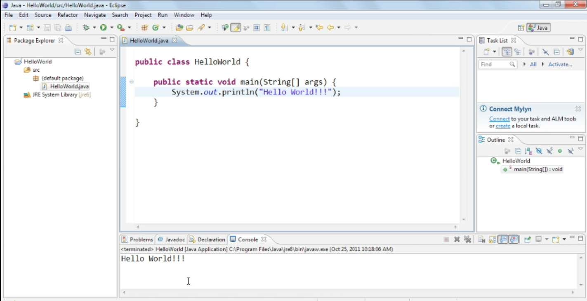
Task: Click the Find field in Task List
Action: coord(497,64)
